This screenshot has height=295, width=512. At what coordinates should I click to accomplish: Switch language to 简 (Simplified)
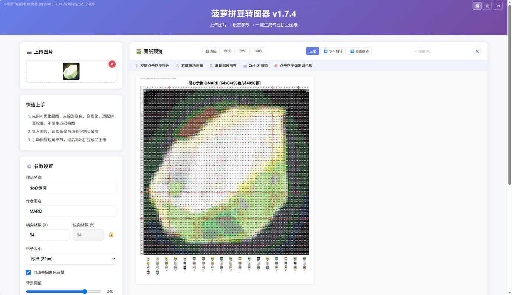click(x=477, y=6)
